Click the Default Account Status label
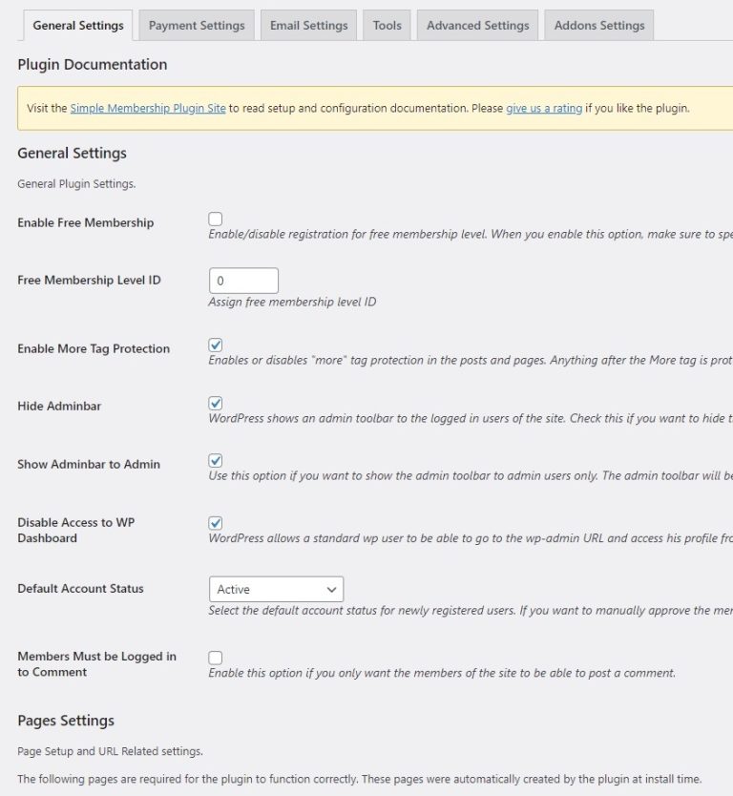Screen dimensions: 733x796 pos(80,589)
